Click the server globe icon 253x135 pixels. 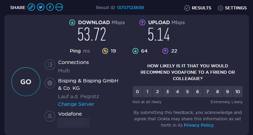[50, 83]
